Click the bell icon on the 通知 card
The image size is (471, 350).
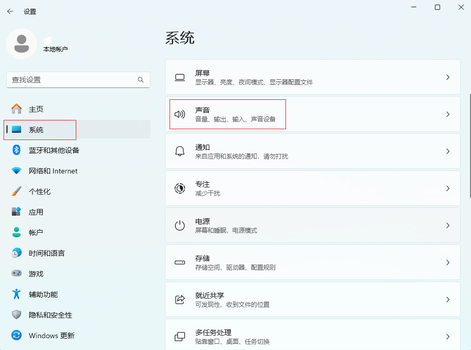tap(180, 151)
